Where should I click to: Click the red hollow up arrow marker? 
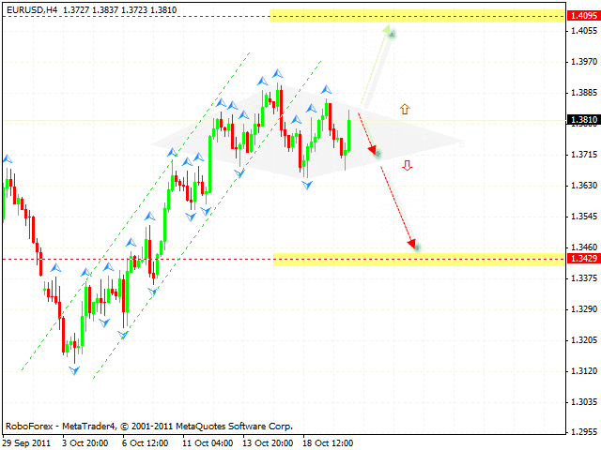405,110
